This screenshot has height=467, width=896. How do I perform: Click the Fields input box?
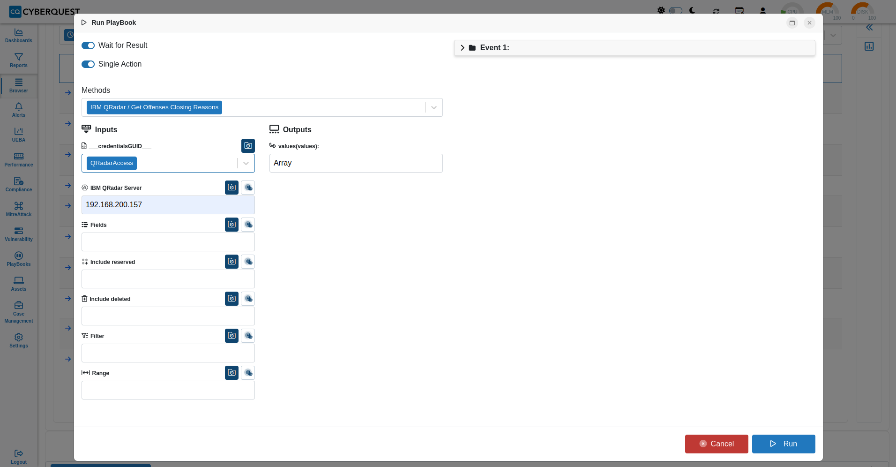pyautogui.click(x=168, y=242)
